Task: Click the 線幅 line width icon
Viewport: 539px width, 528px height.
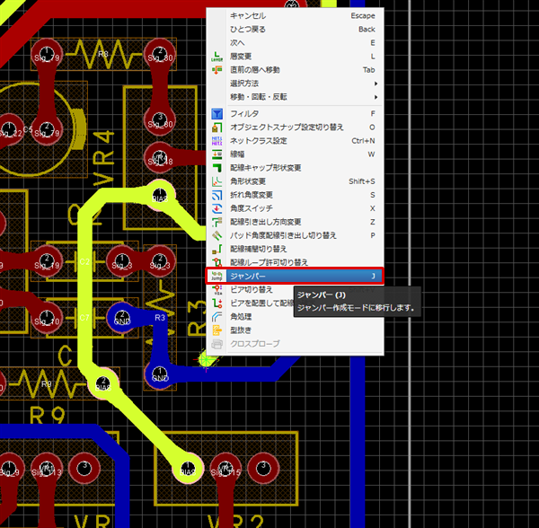Action: (216, 154)
